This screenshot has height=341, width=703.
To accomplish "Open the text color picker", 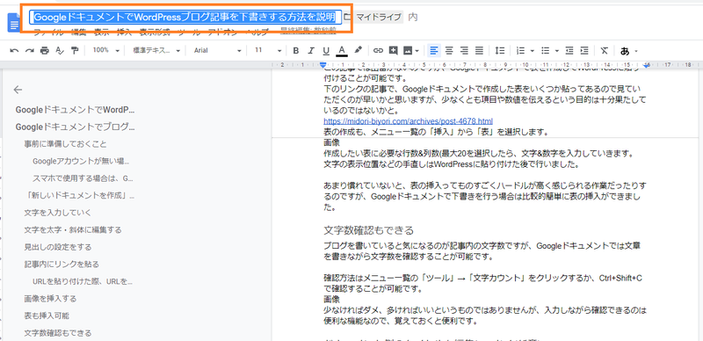I will coord(342,51).
